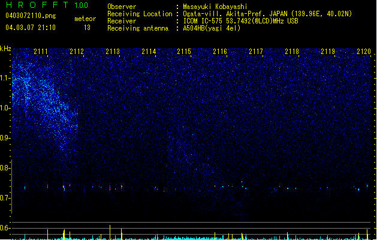The width and height of the screenshot is (377, 240).
Task: Click the kHz axis unit label
Action: pos(5,49)
